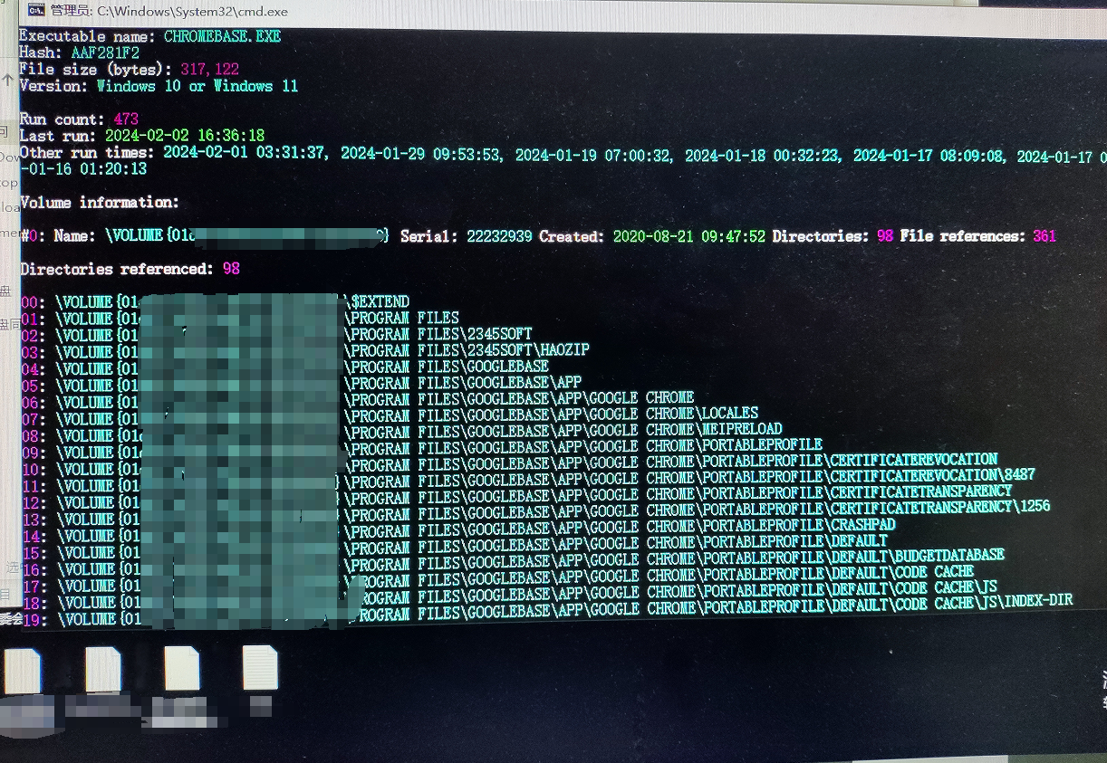Click the run time 2024-01-19 07:00:32
1107x763 pixels.
click(594, 155)
